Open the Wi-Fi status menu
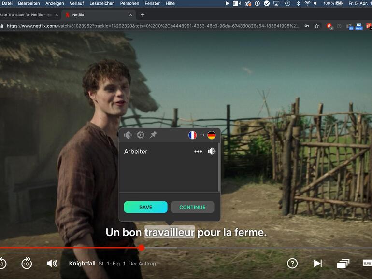 tap(307, 3)
